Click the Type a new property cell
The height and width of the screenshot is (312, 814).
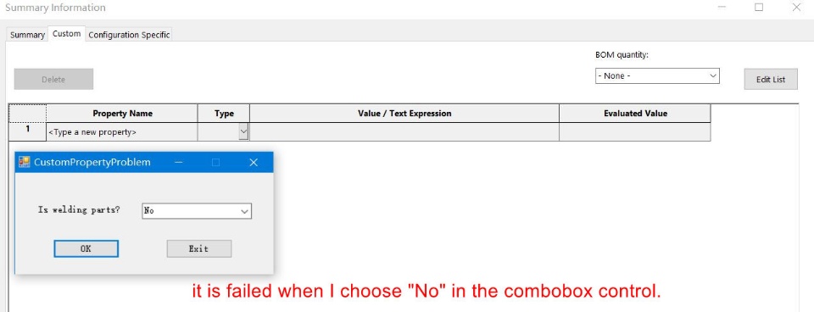pos(122,132)
